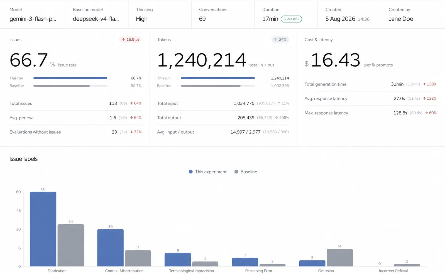Viewport: 445px width, 274px height.
Task: Click the Issue labels section heading
Action: pyautogui.click(x=23, y=159)
